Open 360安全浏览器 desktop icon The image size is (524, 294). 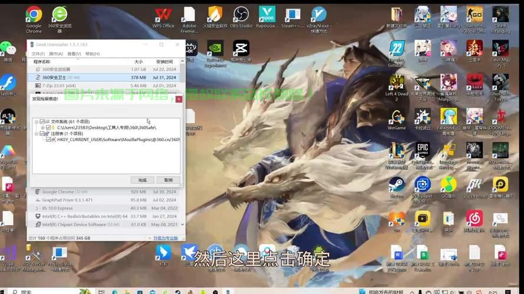point(60,19)
